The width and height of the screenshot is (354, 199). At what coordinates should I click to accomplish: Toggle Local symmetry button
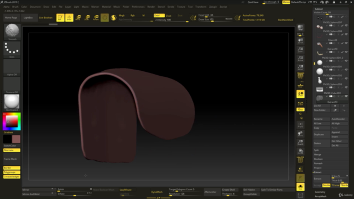pyautogui.click(x=300, y=94)
